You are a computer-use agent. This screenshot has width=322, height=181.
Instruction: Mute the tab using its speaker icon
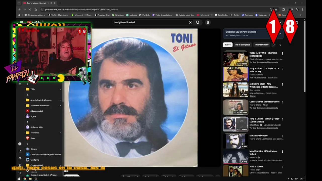[x=51, y=3]
